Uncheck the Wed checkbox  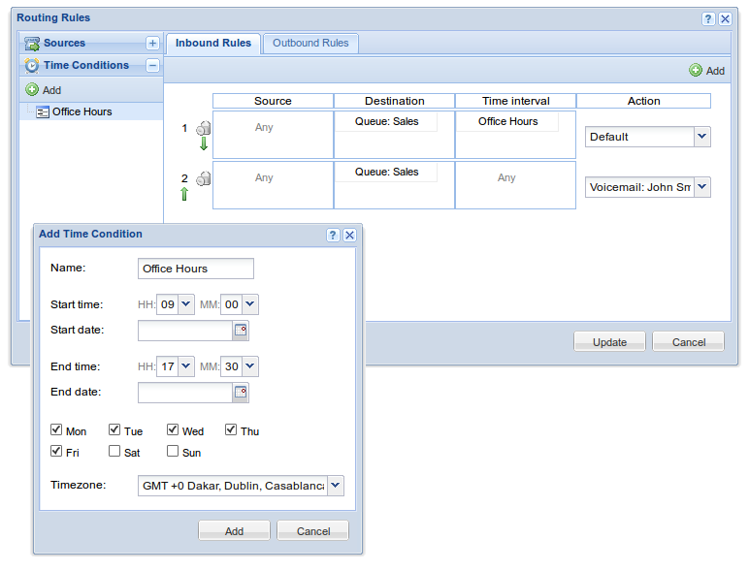click(x=173, y=429)
